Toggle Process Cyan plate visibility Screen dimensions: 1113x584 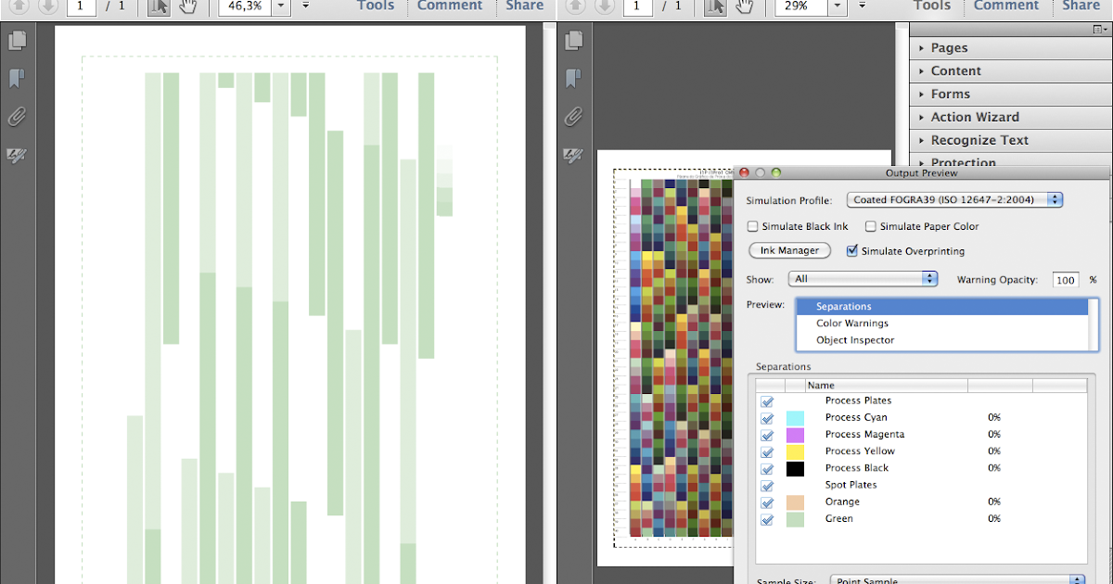click(x=767, y=418)
